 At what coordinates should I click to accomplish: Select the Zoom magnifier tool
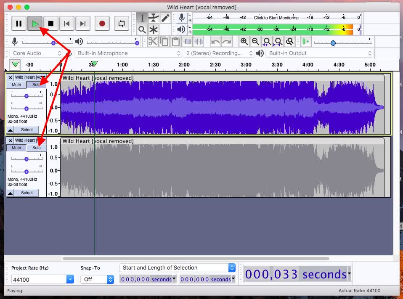(142, 29)
